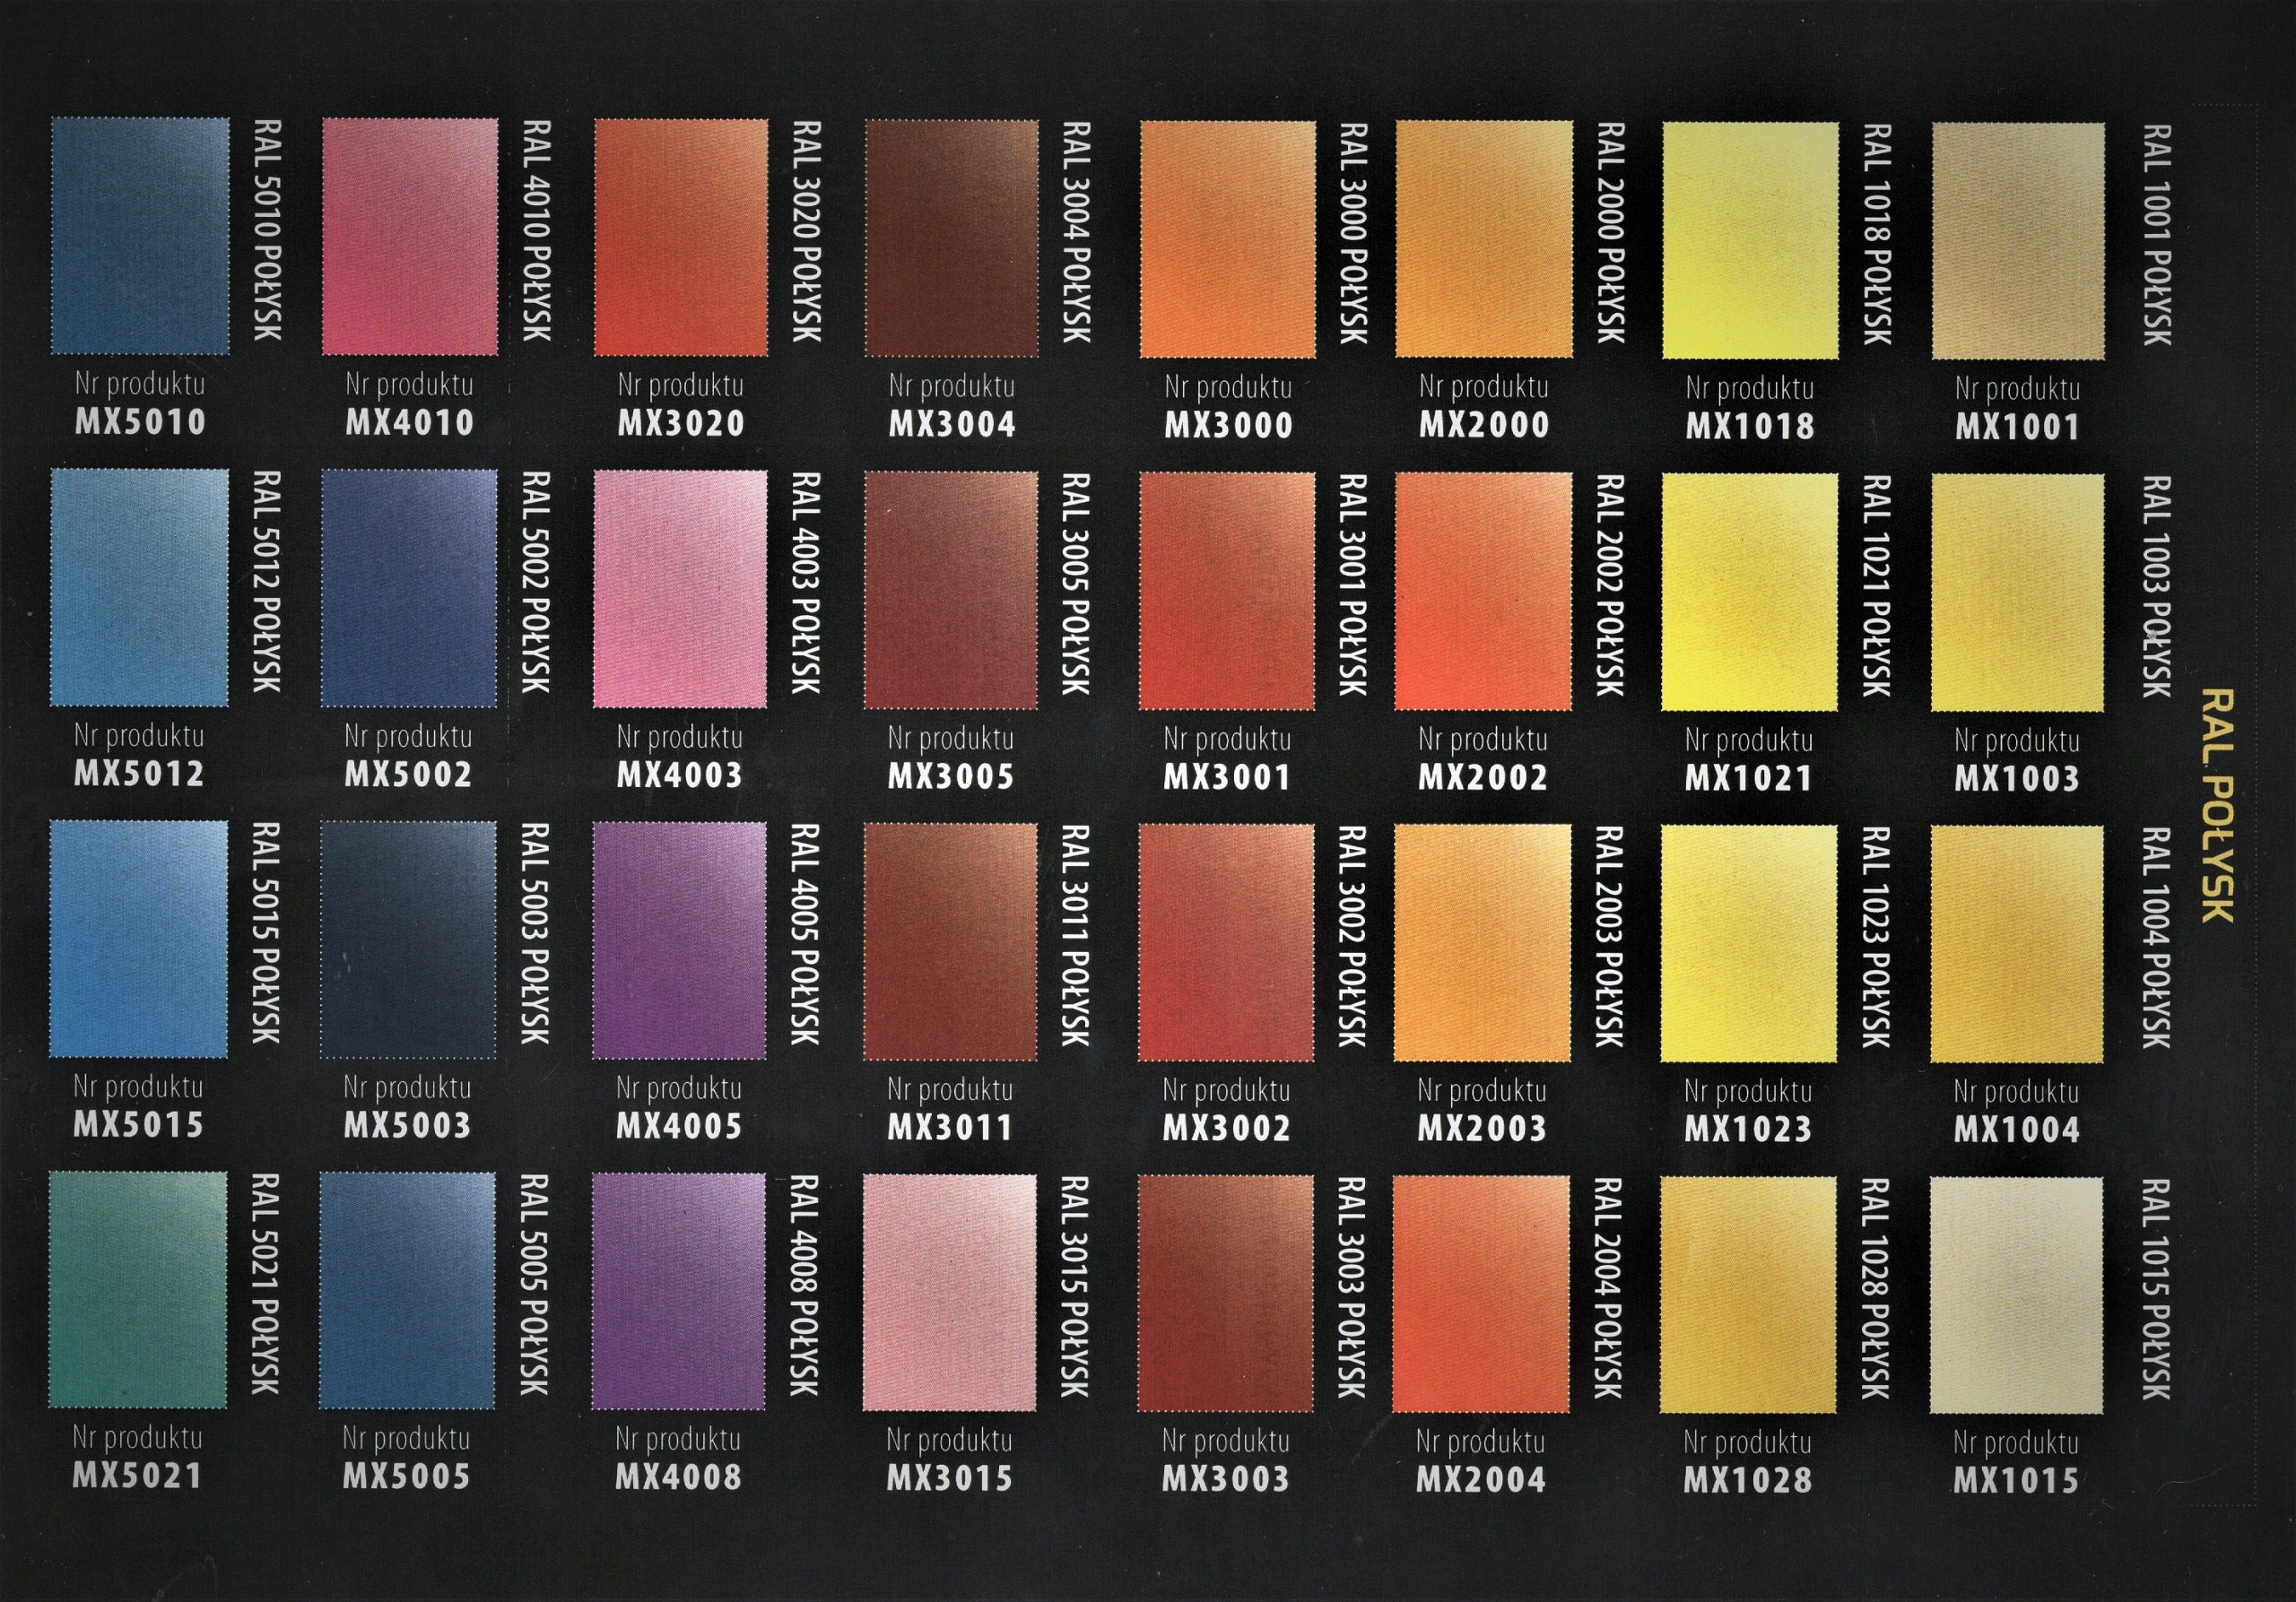Click the green RAL 5021 swatch
Screen dimensions: 2296x1602
click(x=138, y=1289)
